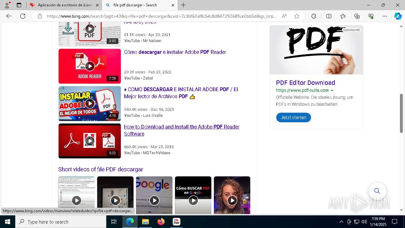Click YouTube › MDTechVideos source text
This screenshot has height=228, width=405.
point(147,153)
